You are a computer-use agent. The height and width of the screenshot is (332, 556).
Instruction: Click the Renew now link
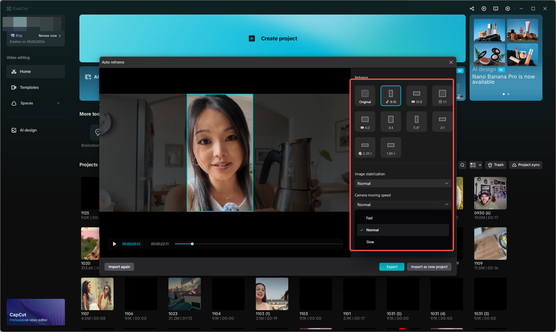pos(48,35)
